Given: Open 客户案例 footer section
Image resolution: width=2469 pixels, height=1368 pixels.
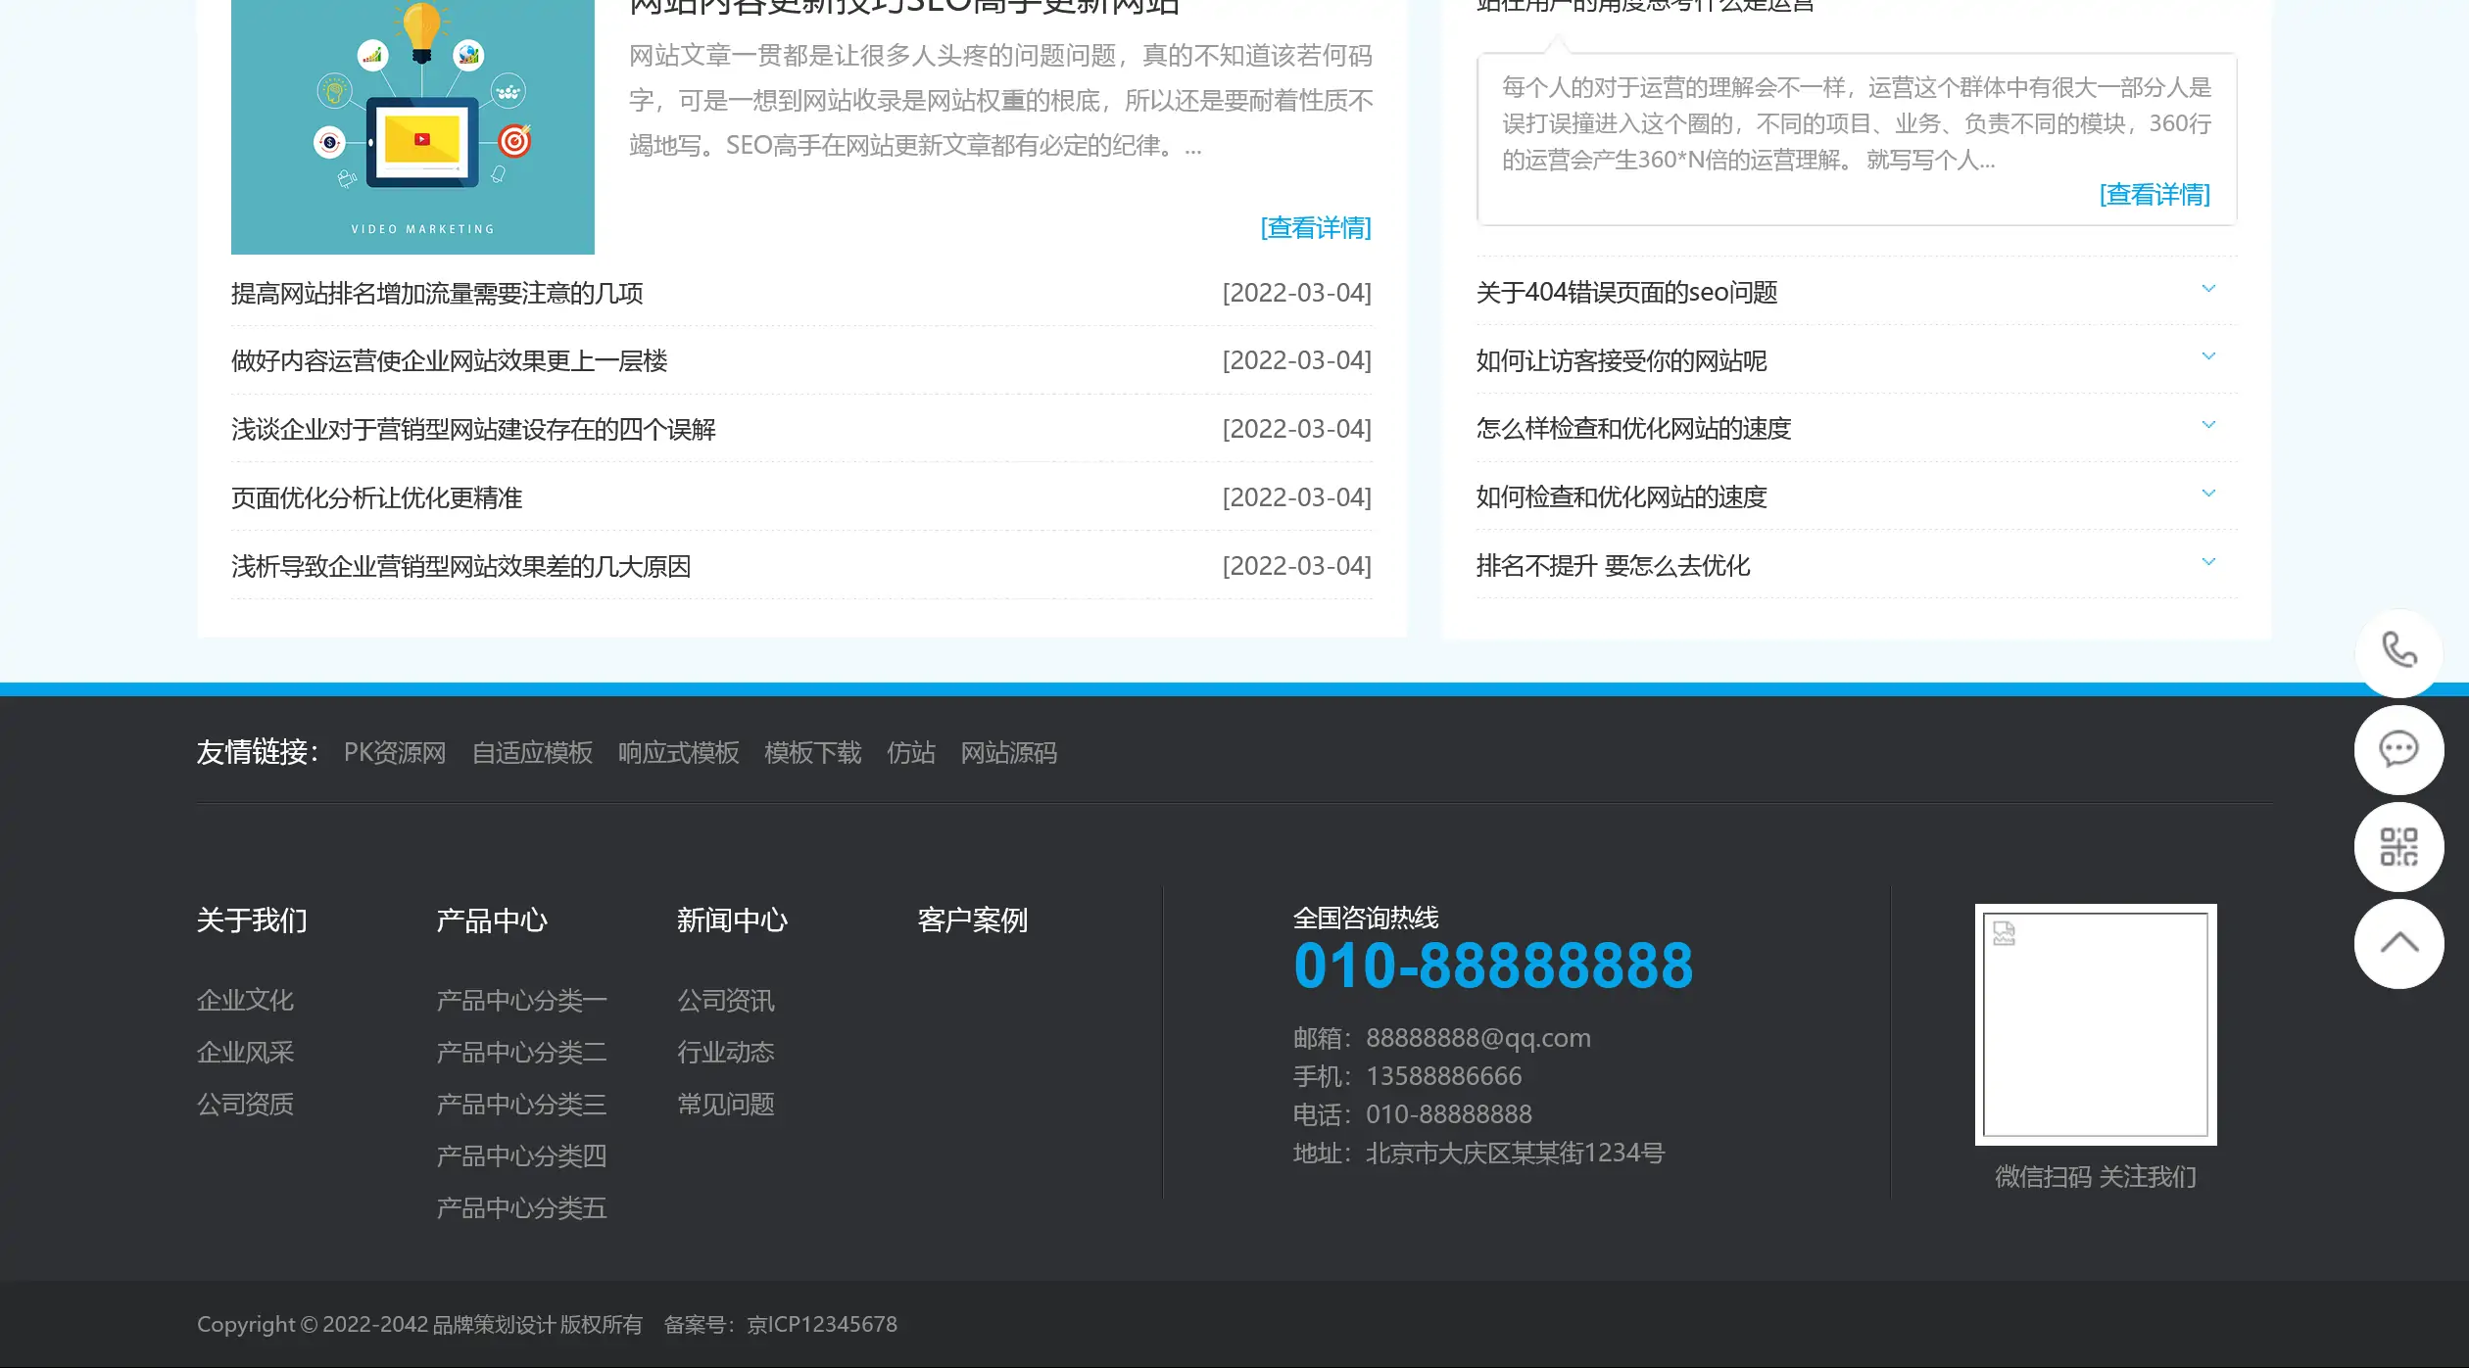Looking at the screenshot, I should click(x=972, y=920).
